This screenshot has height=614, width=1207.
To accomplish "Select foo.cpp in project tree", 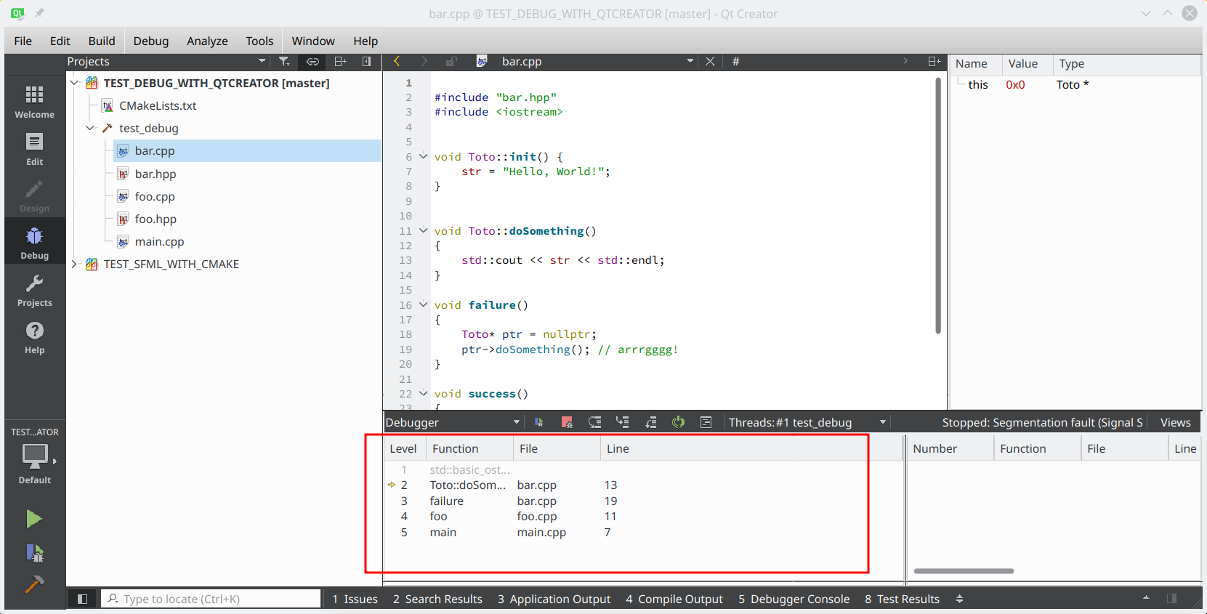I will [155, 196].
